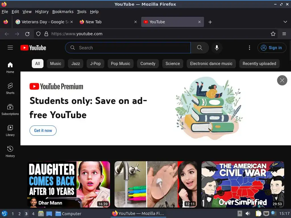Close the Veterans Day Google tab
The image size is (291, 218).
click(72, 22)
